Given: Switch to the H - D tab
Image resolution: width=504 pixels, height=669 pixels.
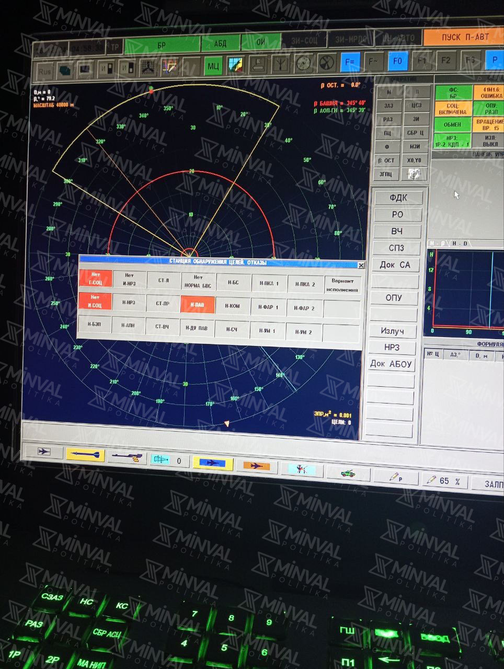Looking at the screenshot, I should tap(460, 244).
